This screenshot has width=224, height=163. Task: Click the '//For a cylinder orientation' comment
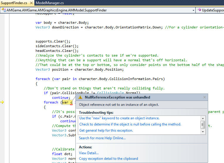194,27
